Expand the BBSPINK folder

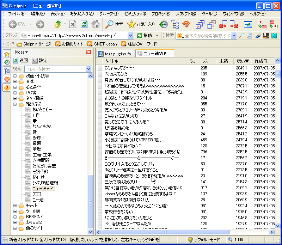point(15,217)
